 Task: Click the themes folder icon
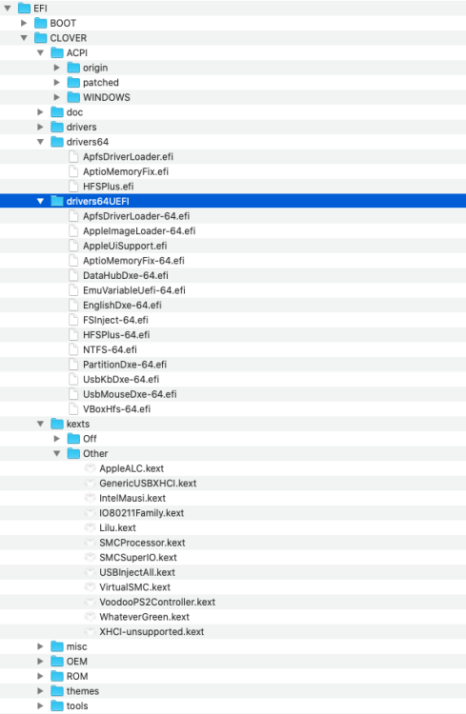(57, 691)
